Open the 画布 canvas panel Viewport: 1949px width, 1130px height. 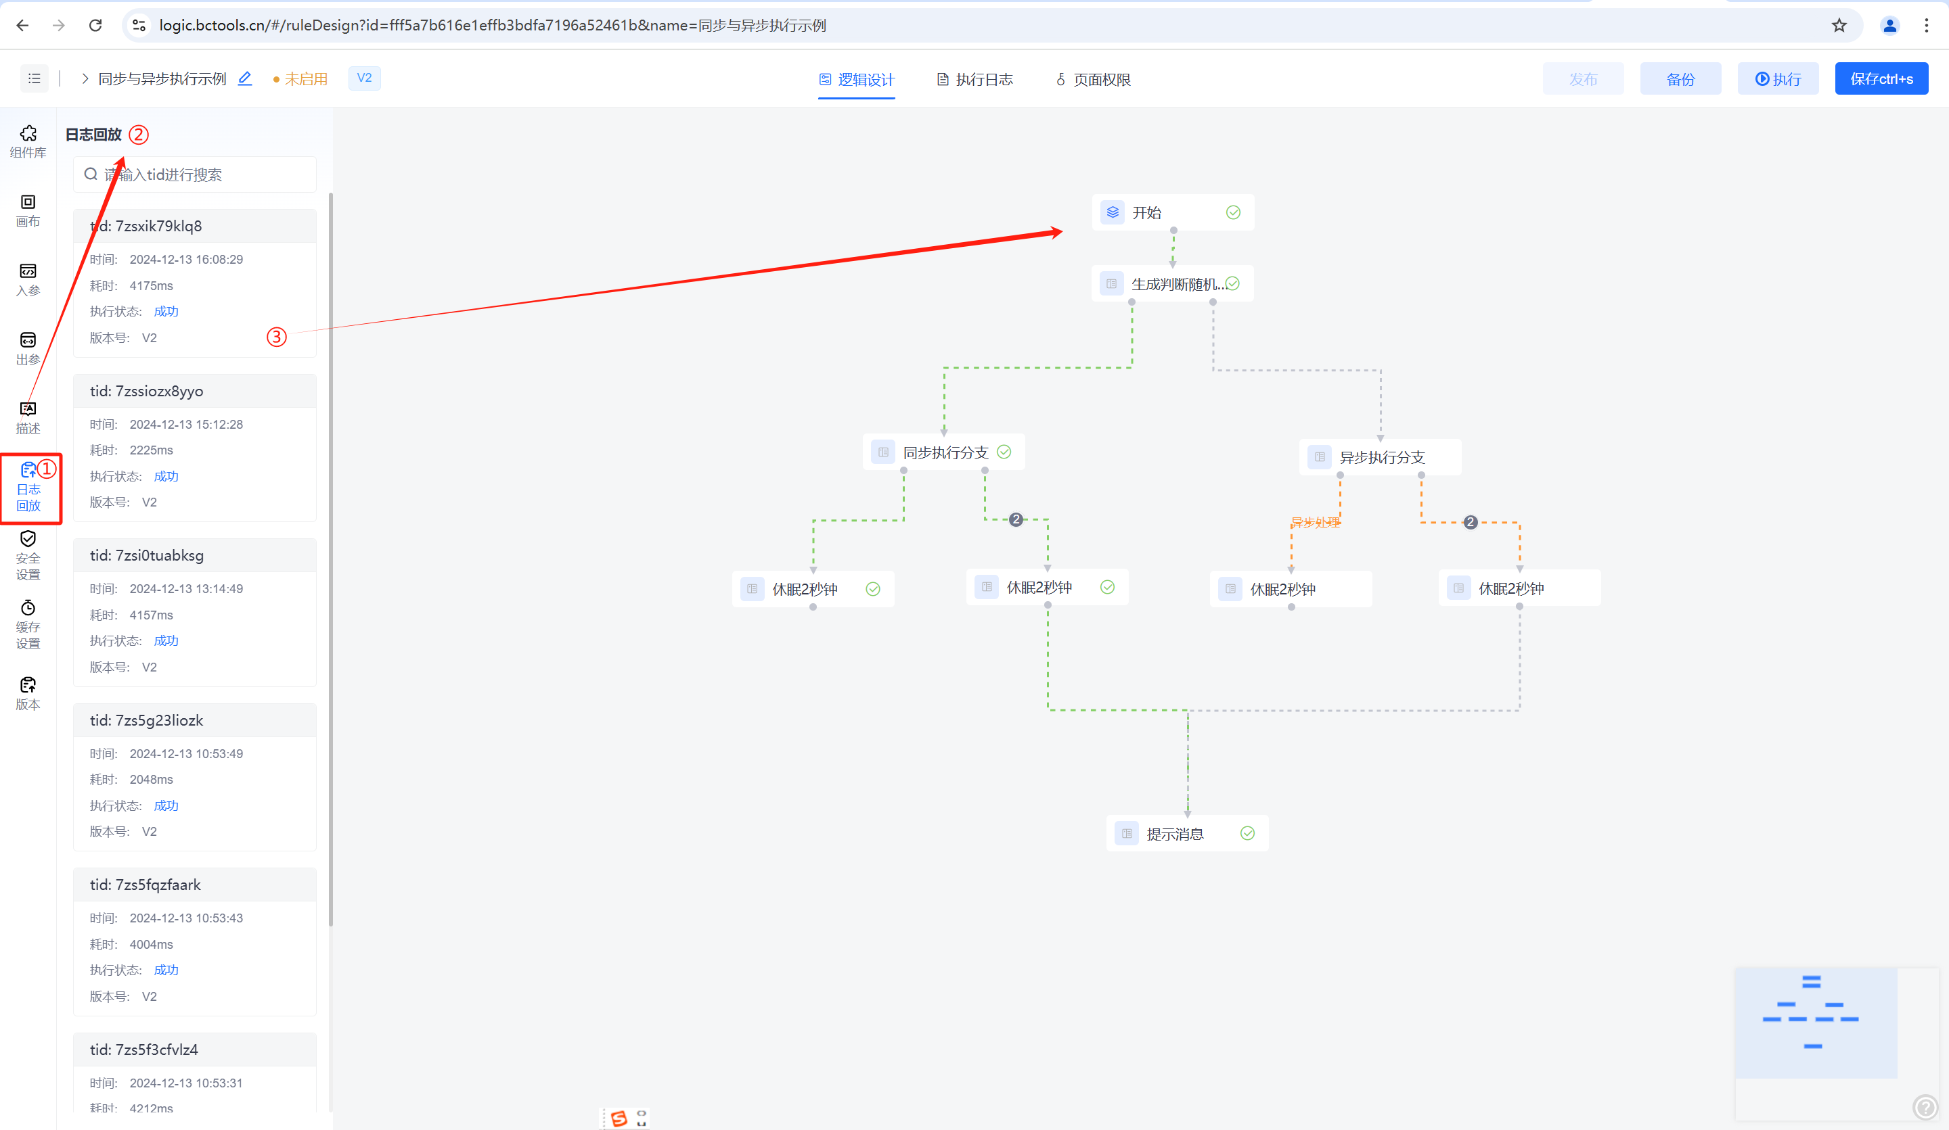tap(28, 211)
